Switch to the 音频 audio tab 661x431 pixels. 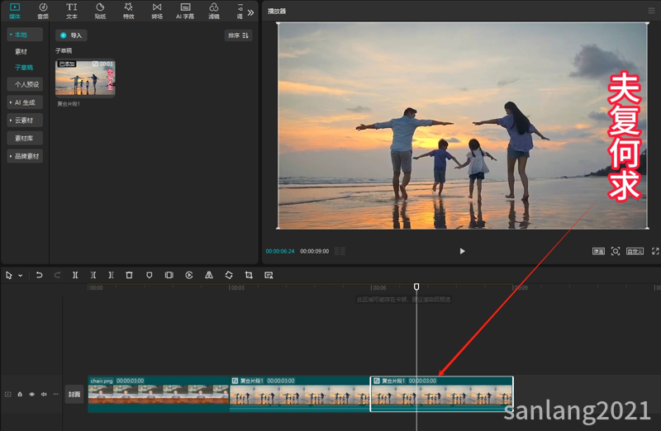click(43, 11)
